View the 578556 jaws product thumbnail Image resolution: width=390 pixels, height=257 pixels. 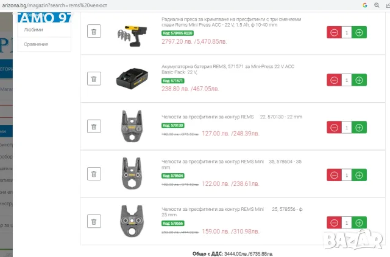(x=132, y=221)
